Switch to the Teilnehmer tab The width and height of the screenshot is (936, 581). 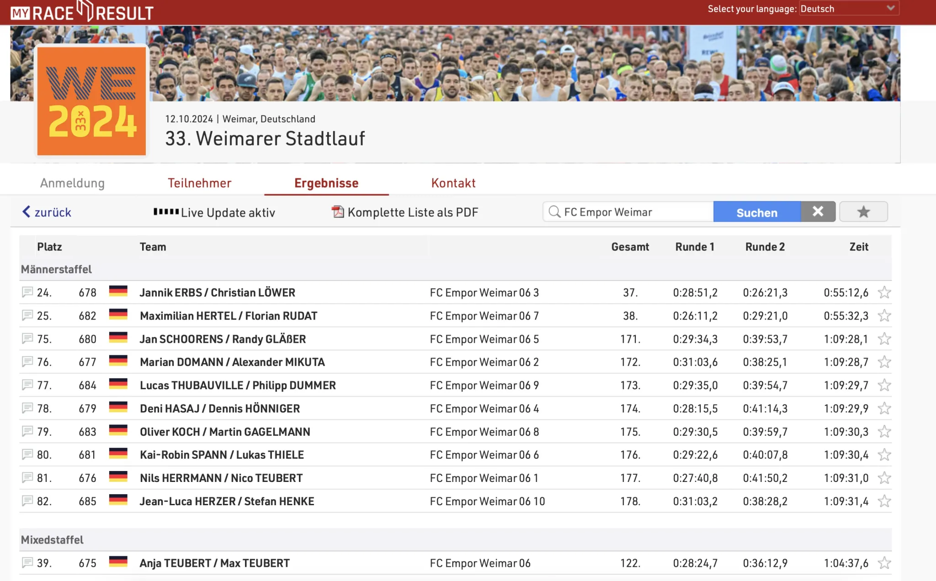[x=199, y=183]
